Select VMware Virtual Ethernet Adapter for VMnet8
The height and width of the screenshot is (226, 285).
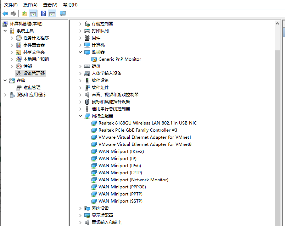145,144
